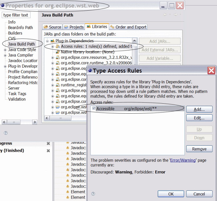Click the Edit... access rule button
The width and height of the screenshot is (217, 201).
click(199, 118)
